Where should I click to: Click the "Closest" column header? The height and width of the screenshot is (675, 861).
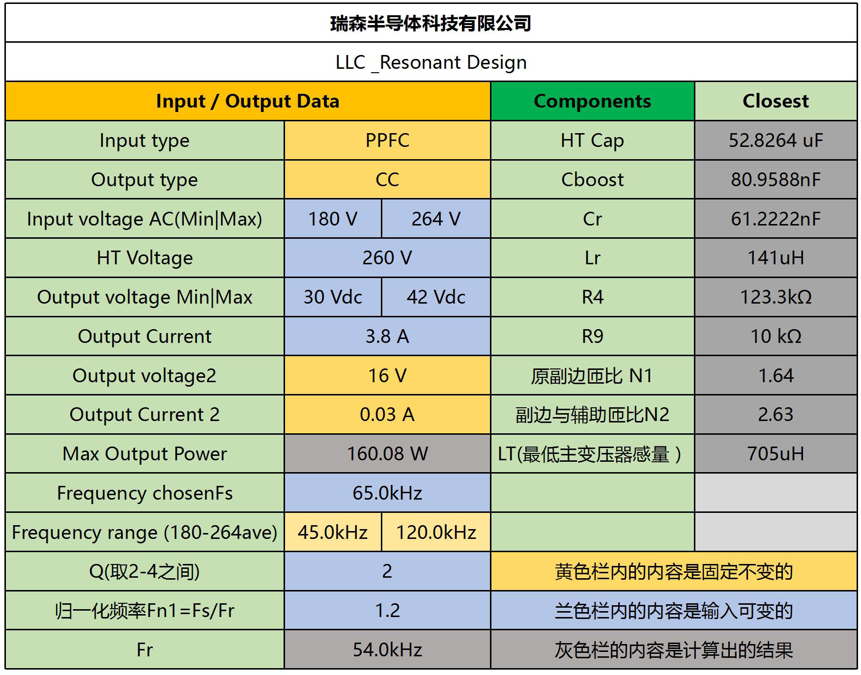pyautogui.click(x=776, y=101)
